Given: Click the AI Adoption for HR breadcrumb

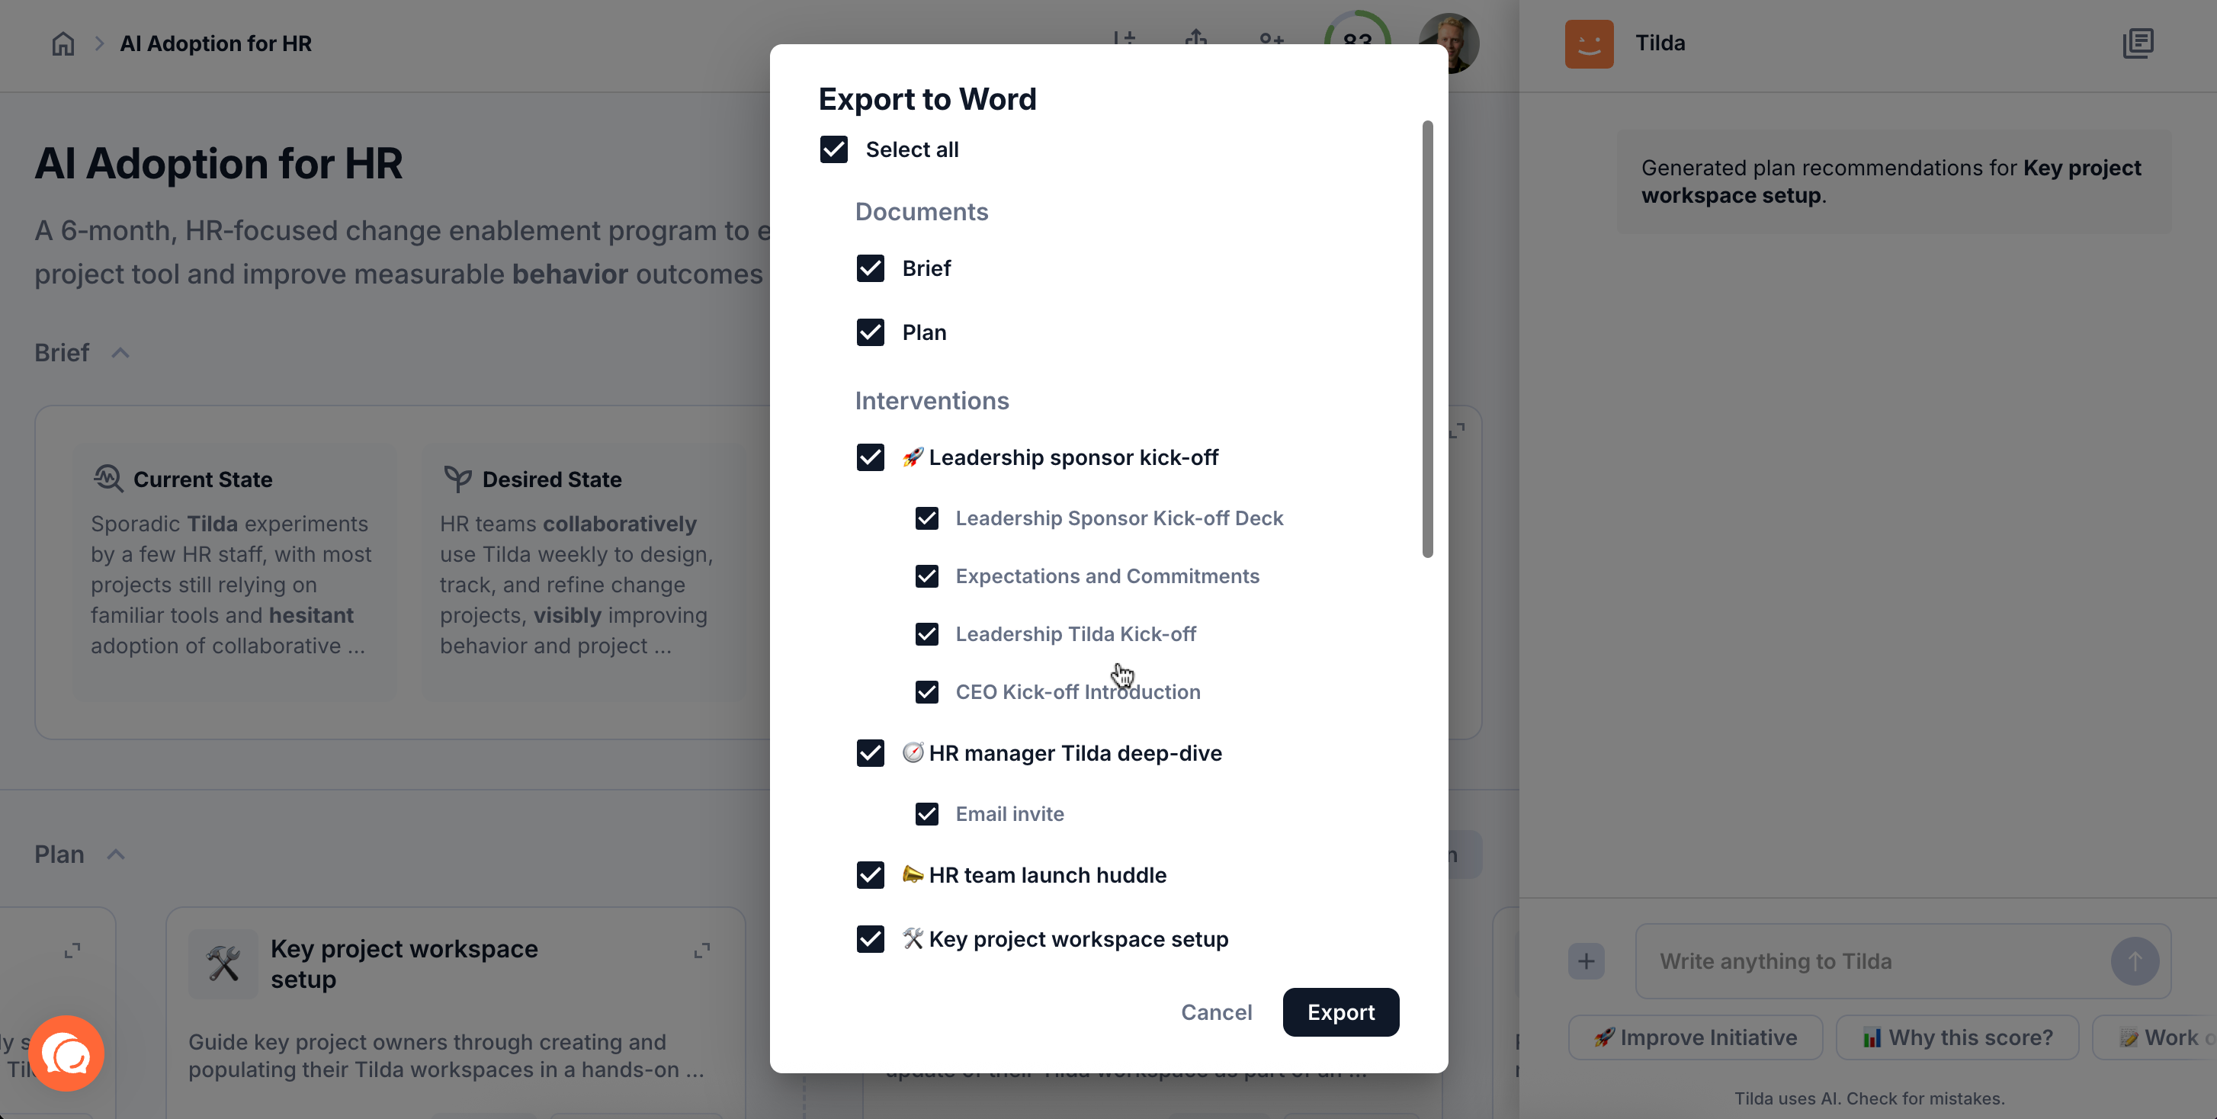Looking at the screenshot, I should pyautogui.click(x=215, y=43).
